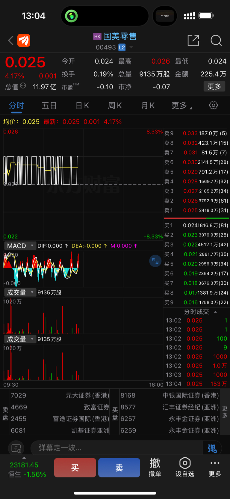This screenshot has width=230, height=499.
Task: Tap the 总量 9135万股 value
Action: [x=155, y=74]
